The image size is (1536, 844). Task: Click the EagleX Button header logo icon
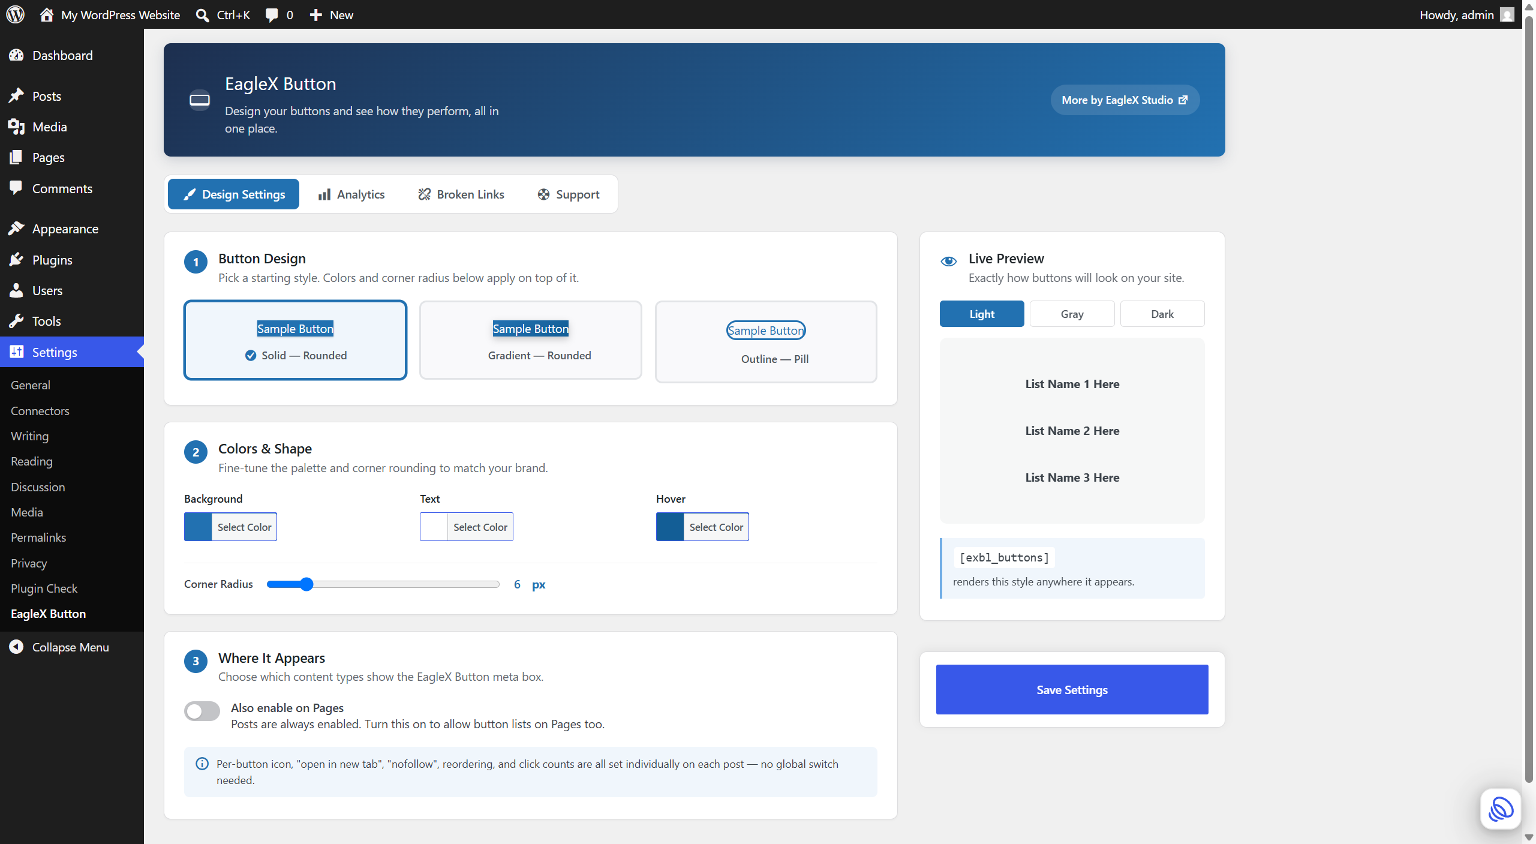click(200, 100)
